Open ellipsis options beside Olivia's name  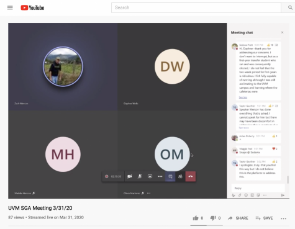coord(148,193)
